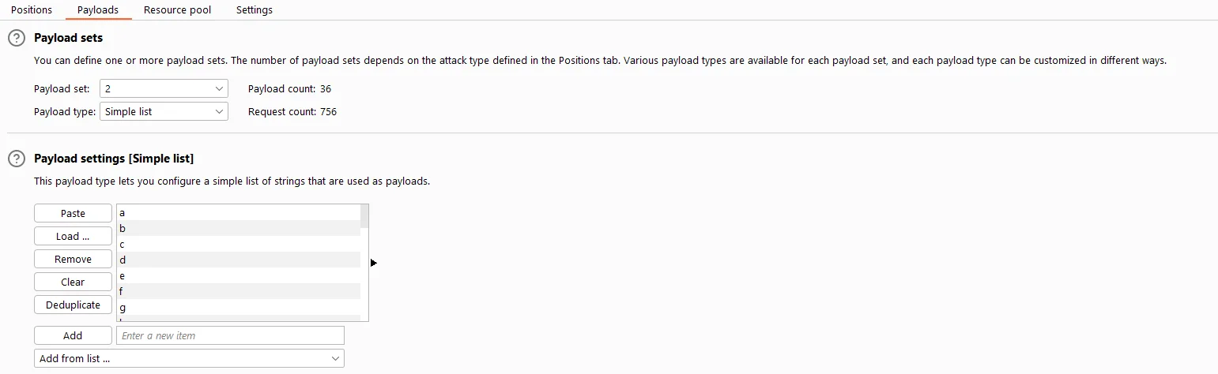Click the Remove button
The image size is (1218, 374).
pyautogui.click(x=73, y=259)
